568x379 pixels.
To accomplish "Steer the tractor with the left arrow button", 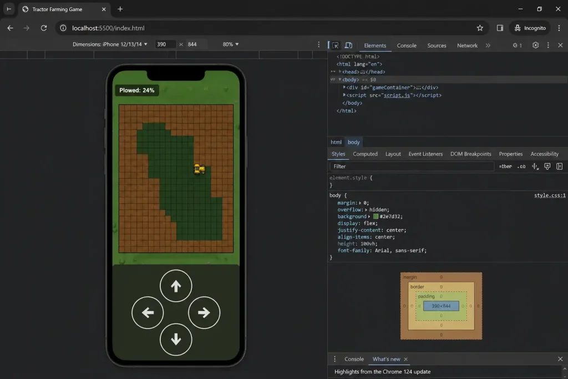I will pos(148,312).
